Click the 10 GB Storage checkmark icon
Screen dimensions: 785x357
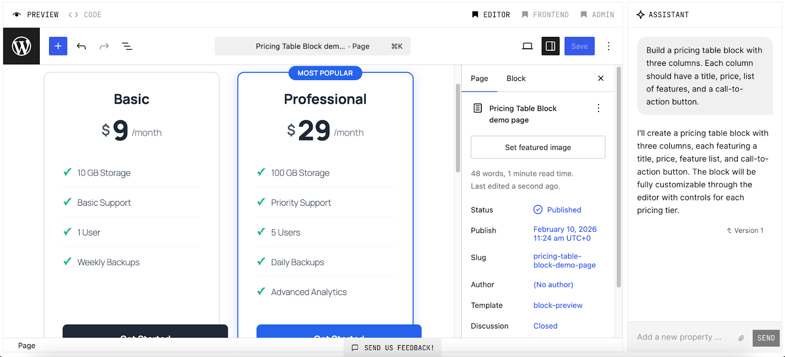(x=67, y=172)
